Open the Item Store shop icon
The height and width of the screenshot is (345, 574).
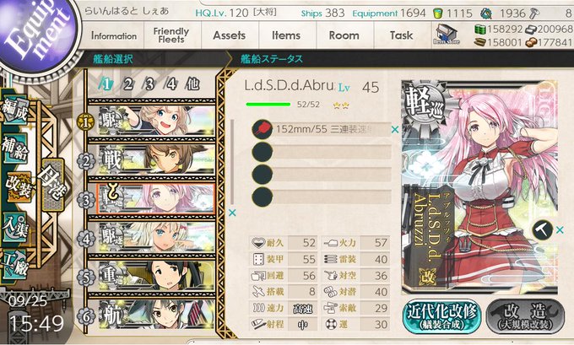[x=447, y=35]
